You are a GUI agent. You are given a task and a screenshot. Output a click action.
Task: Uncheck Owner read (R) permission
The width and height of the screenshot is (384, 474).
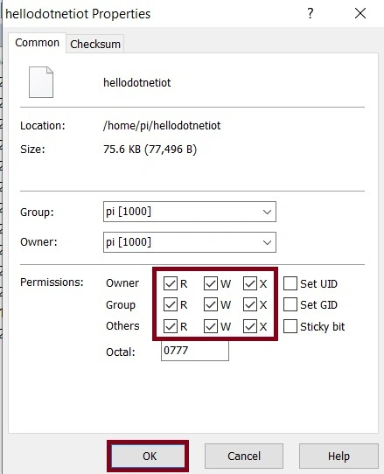pyautogui.click(x=171, y=283)
